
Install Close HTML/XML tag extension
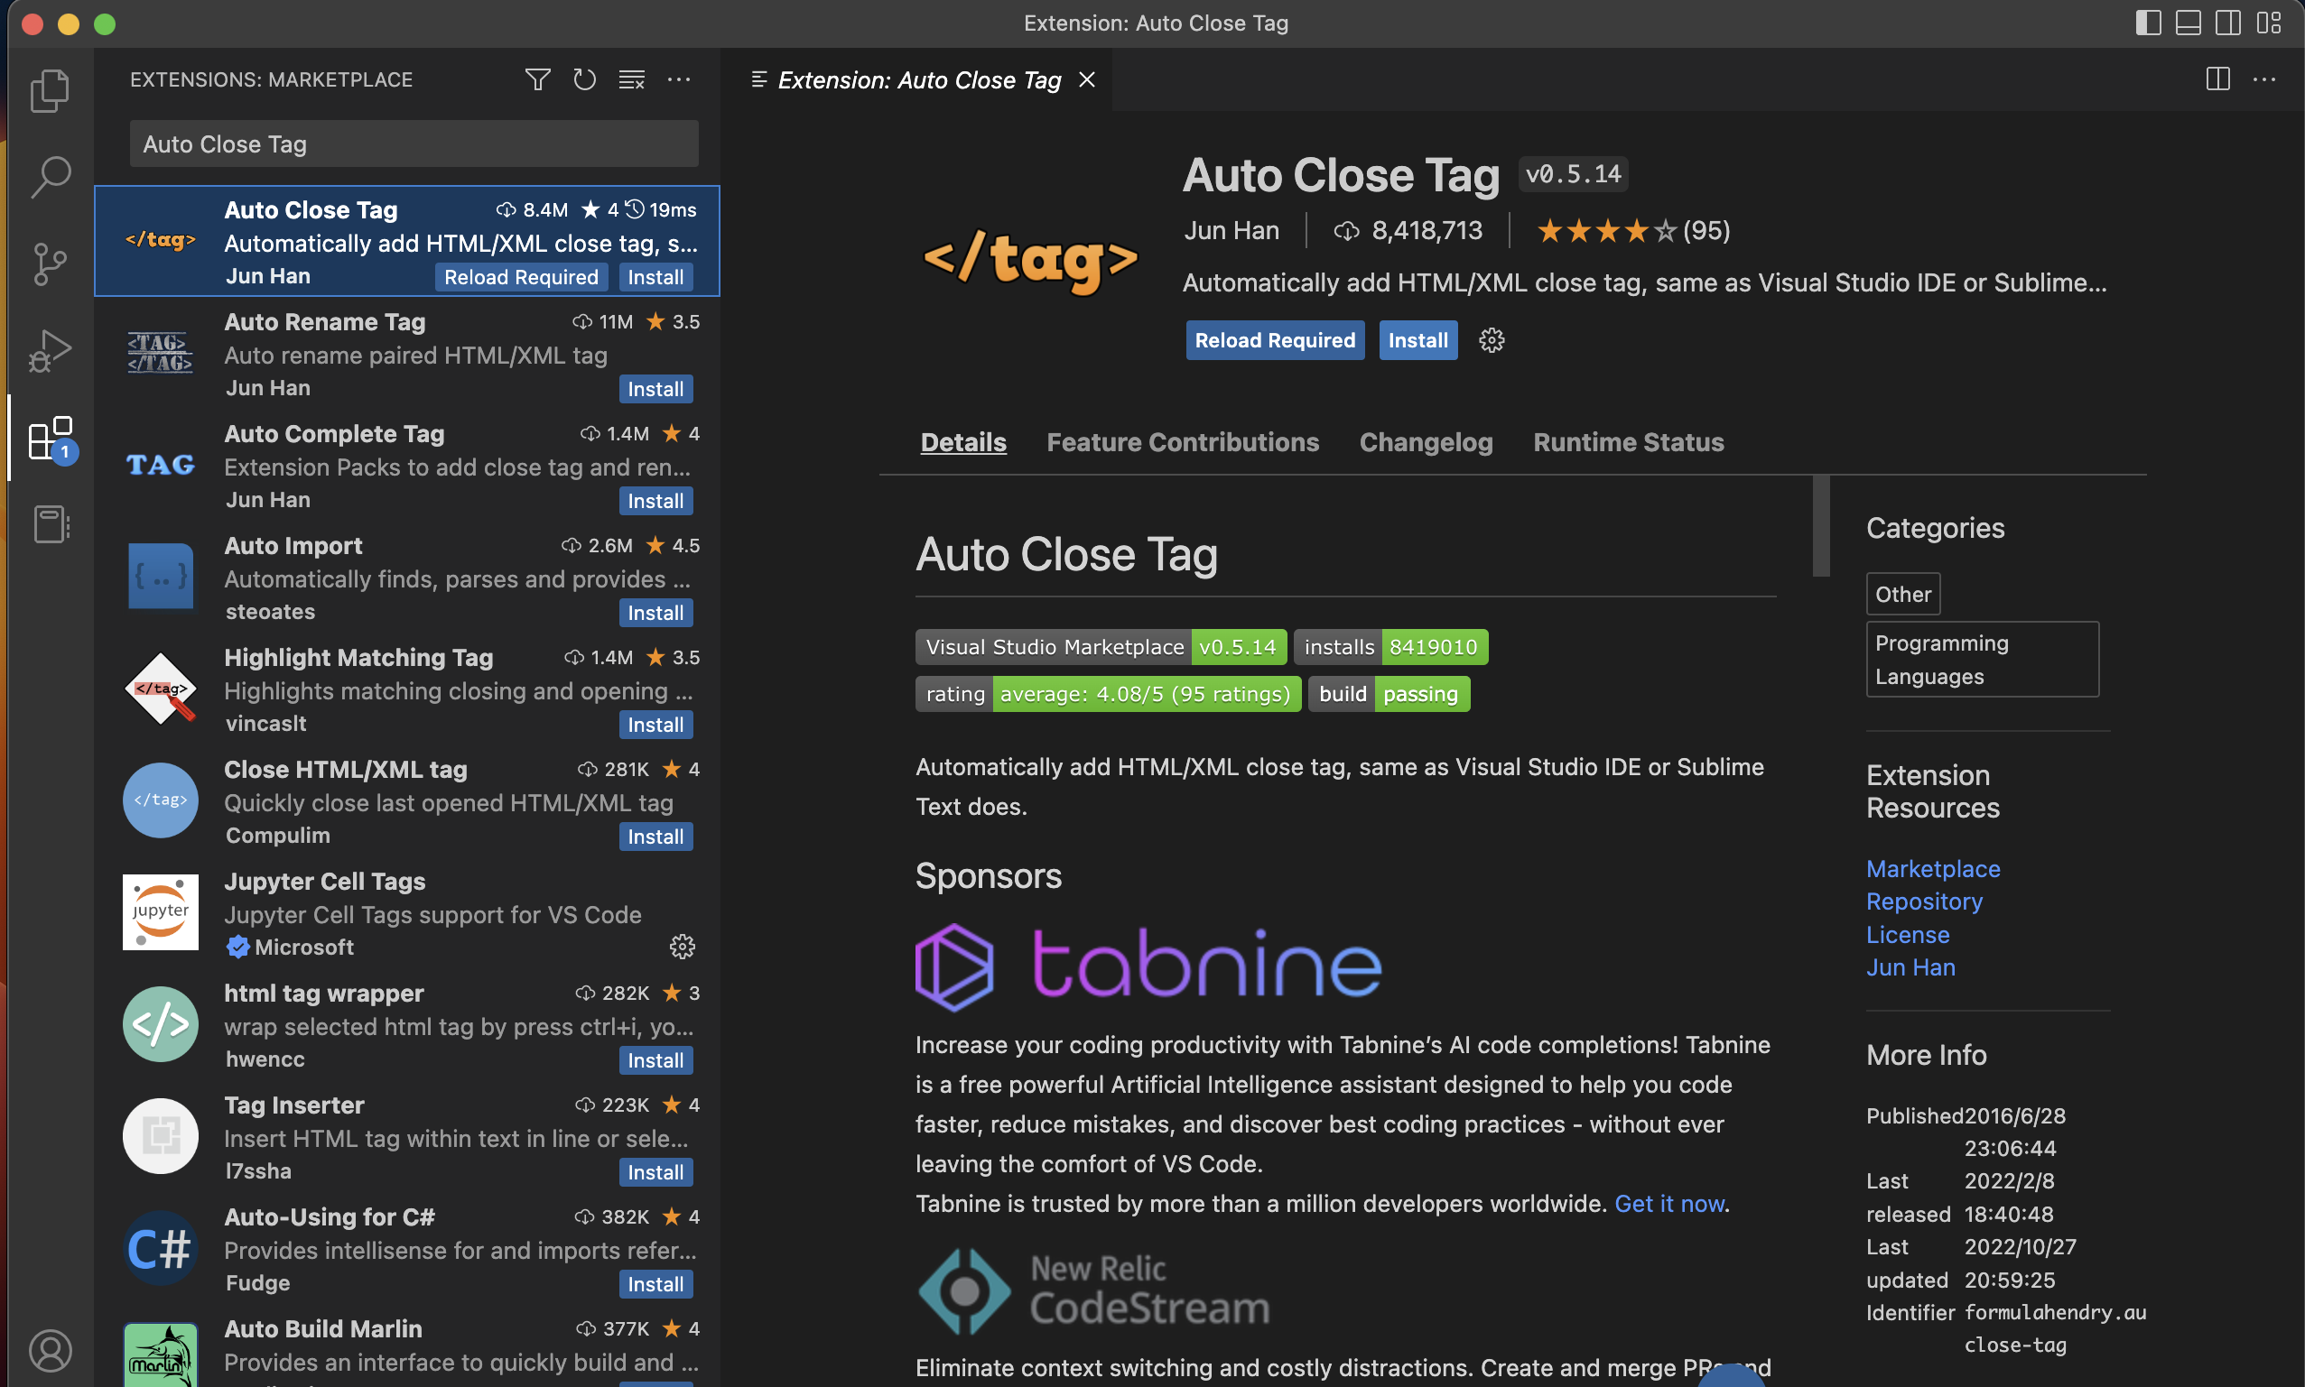click(655, 837)
